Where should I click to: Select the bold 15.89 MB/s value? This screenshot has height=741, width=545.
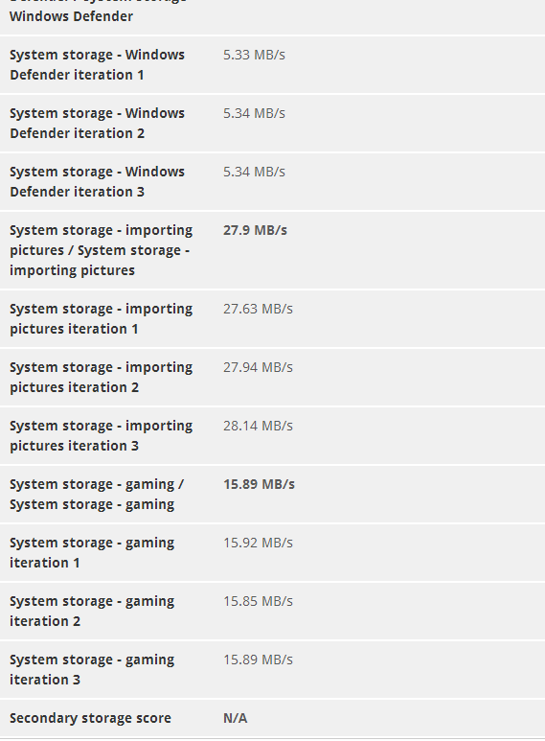259,484
